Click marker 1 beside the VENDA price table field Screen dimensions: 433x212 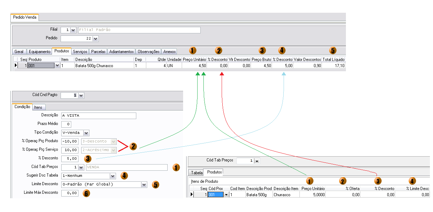click(x=176, y=168)
